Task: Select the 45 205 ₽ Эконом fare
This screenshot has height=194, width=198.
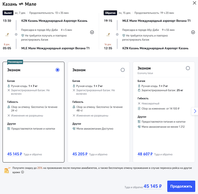Action: pyautogui.click(x=123, y=70)
